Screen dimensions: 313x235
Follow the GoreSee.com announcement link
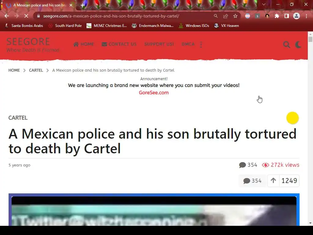pos(154,93)
